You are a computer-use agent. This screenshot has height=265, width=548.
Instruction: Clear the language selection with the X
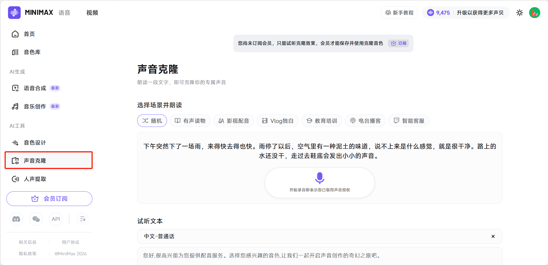493,236
